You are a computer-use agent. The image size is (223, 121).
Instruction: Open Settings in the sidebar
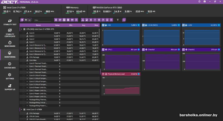click(x=9, y=76)
